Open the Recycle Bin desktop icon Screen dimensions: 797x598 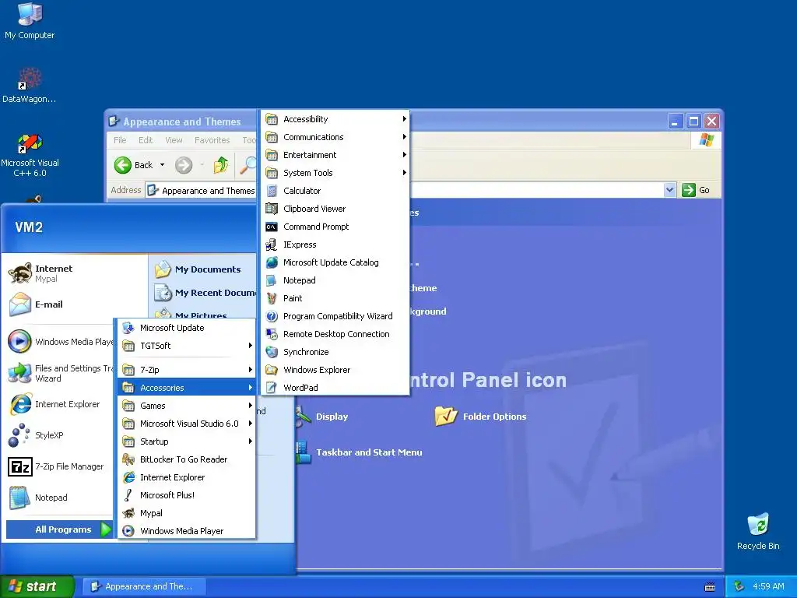[758, 531]
